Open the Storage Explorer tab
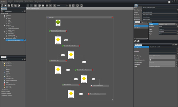178x107 pixels. pos(39,2)
